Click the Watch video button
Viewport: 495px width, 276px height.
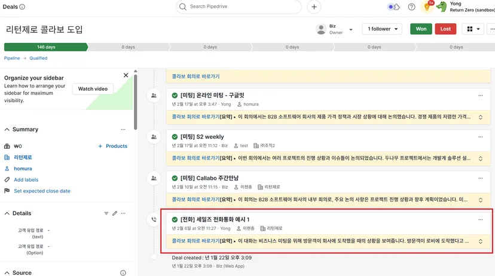93,89
